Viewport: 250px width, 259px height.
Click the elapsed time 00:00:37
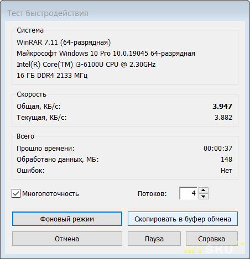click(218, 149)
